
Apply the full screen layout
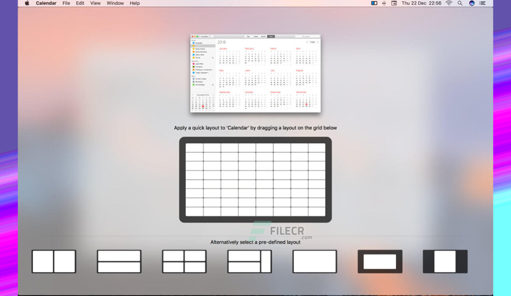pos(315,261)
